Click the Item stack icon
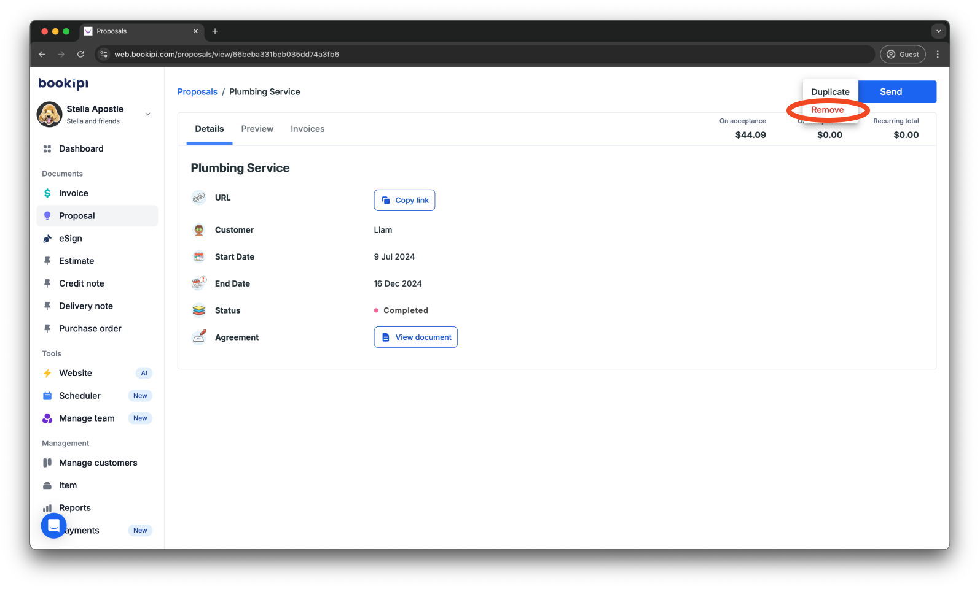Image resolution: width=980 pixels, height=589 pixels. pyautogui.click(x=47, y=485)
